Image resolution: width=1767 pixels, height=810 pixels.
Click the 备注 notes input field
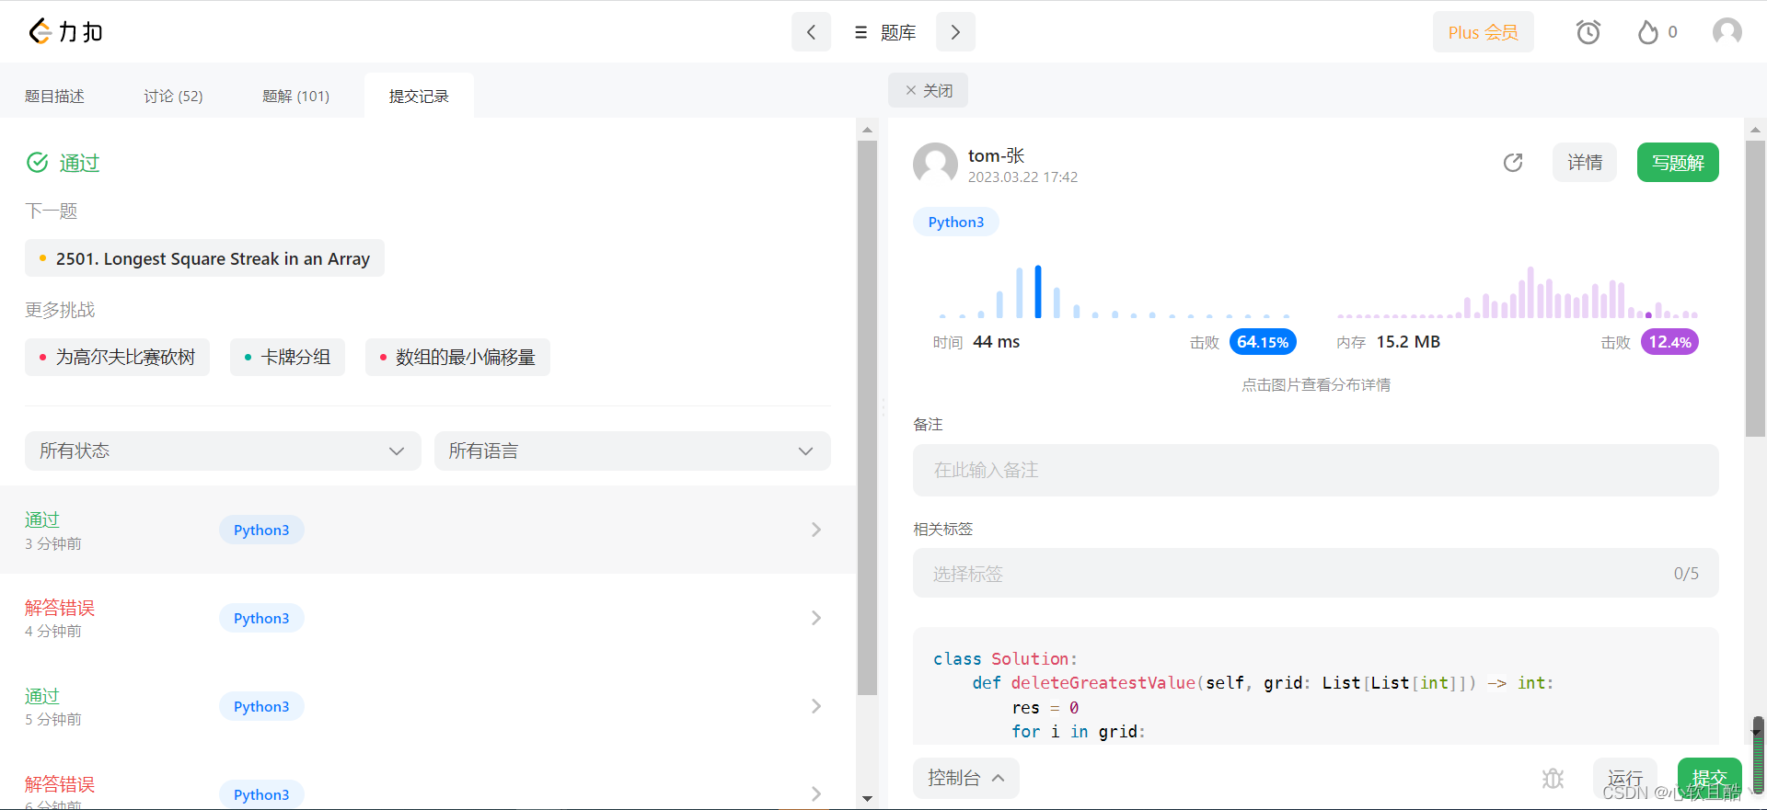(x=1315, y=471)
